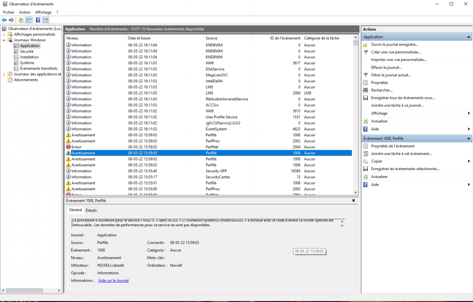The height and width of the screenshot is (302, 473).
Task: Open the Affichage menu in the menu bar
Action: 43,12
